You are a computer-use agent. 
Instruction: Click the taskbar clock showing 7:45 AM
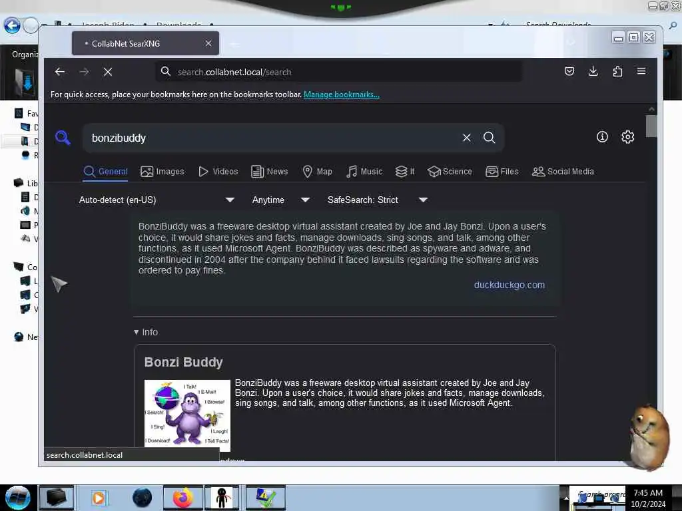click(x=648, y=498)
